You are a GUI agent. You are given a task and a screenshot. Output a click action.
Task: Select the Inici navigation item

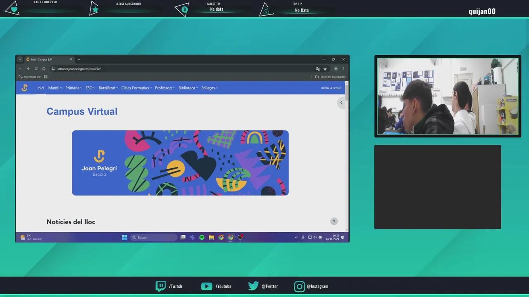(41, 88)
